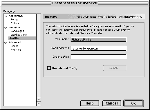Select Appearance in the category list
This screenshot has width=150, height=110.
pyautogui.click(x=16, y=16)
